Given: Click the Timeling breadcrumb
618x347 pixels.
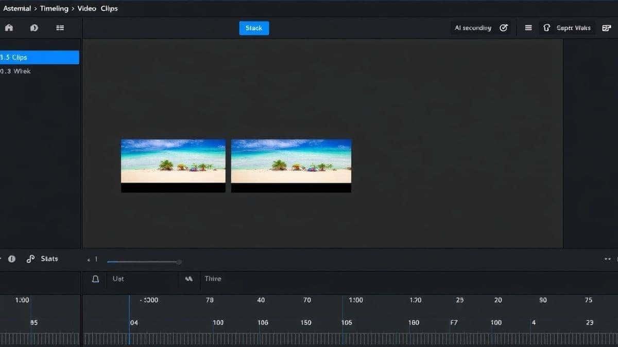Looking at the screenshot, I should (54, 9).
